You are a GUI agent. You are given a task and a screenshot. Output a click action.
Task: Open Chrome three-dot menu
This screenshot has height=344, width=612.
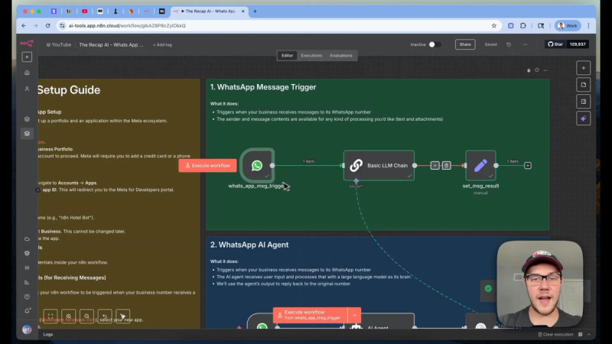[588, 26]
